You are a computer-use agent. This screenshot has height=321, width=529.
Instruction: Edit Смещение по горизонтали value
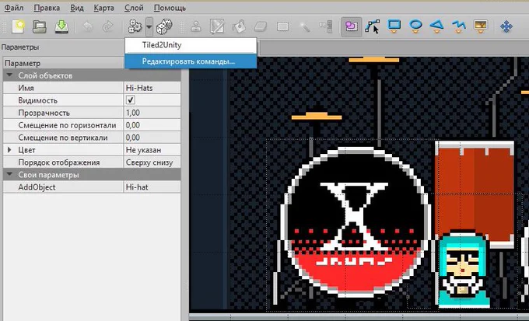[152, 125]
